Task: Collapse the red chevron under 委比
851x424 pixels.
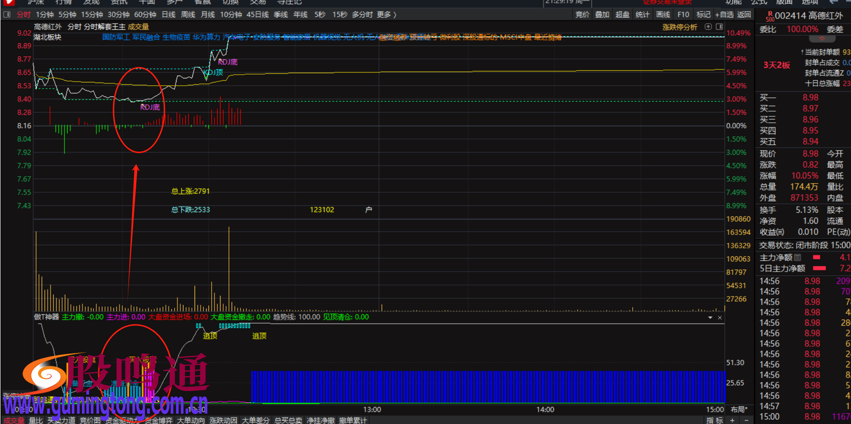Action: [x=822, y=38]
